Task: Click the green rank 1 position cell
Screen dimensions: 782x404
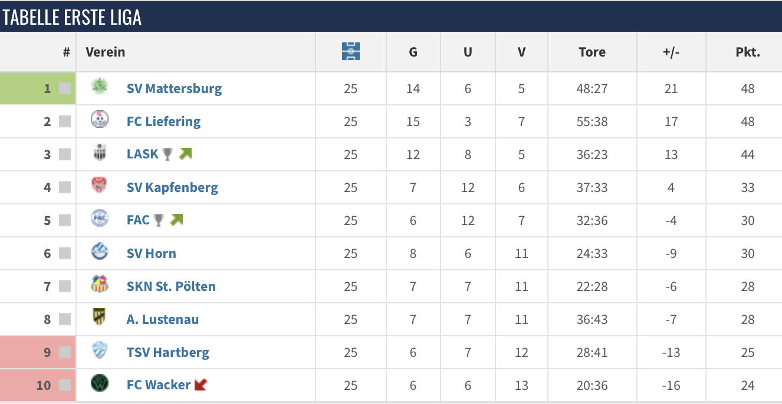Action: [x=38, y=88]
